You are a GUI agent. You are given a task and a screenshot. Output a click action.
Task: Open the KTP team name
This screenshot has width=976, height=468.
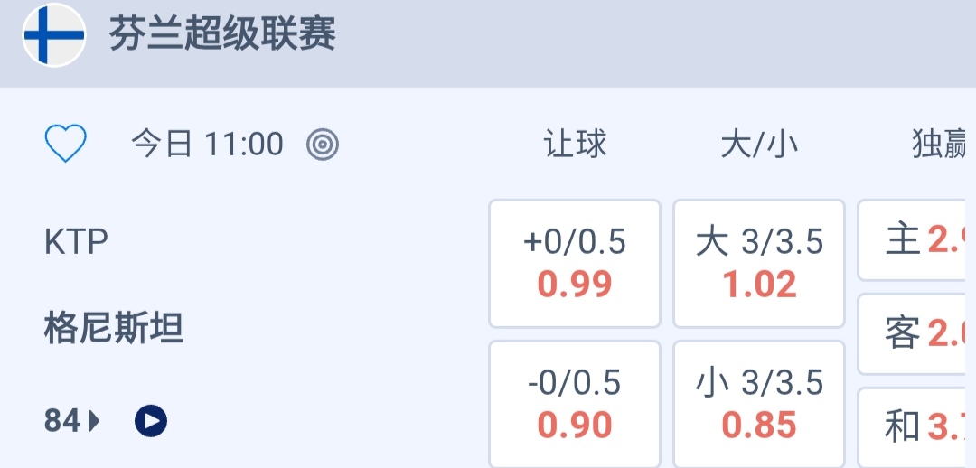[x=77, y=242]
